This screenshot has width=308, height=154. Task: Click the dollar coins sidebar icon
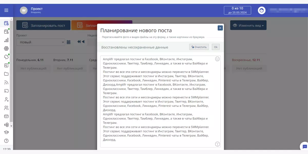point(6,125)
